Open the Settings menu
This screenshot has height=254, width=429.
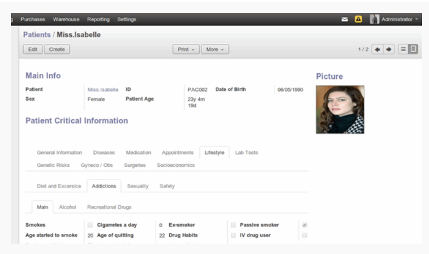[127, 19]
